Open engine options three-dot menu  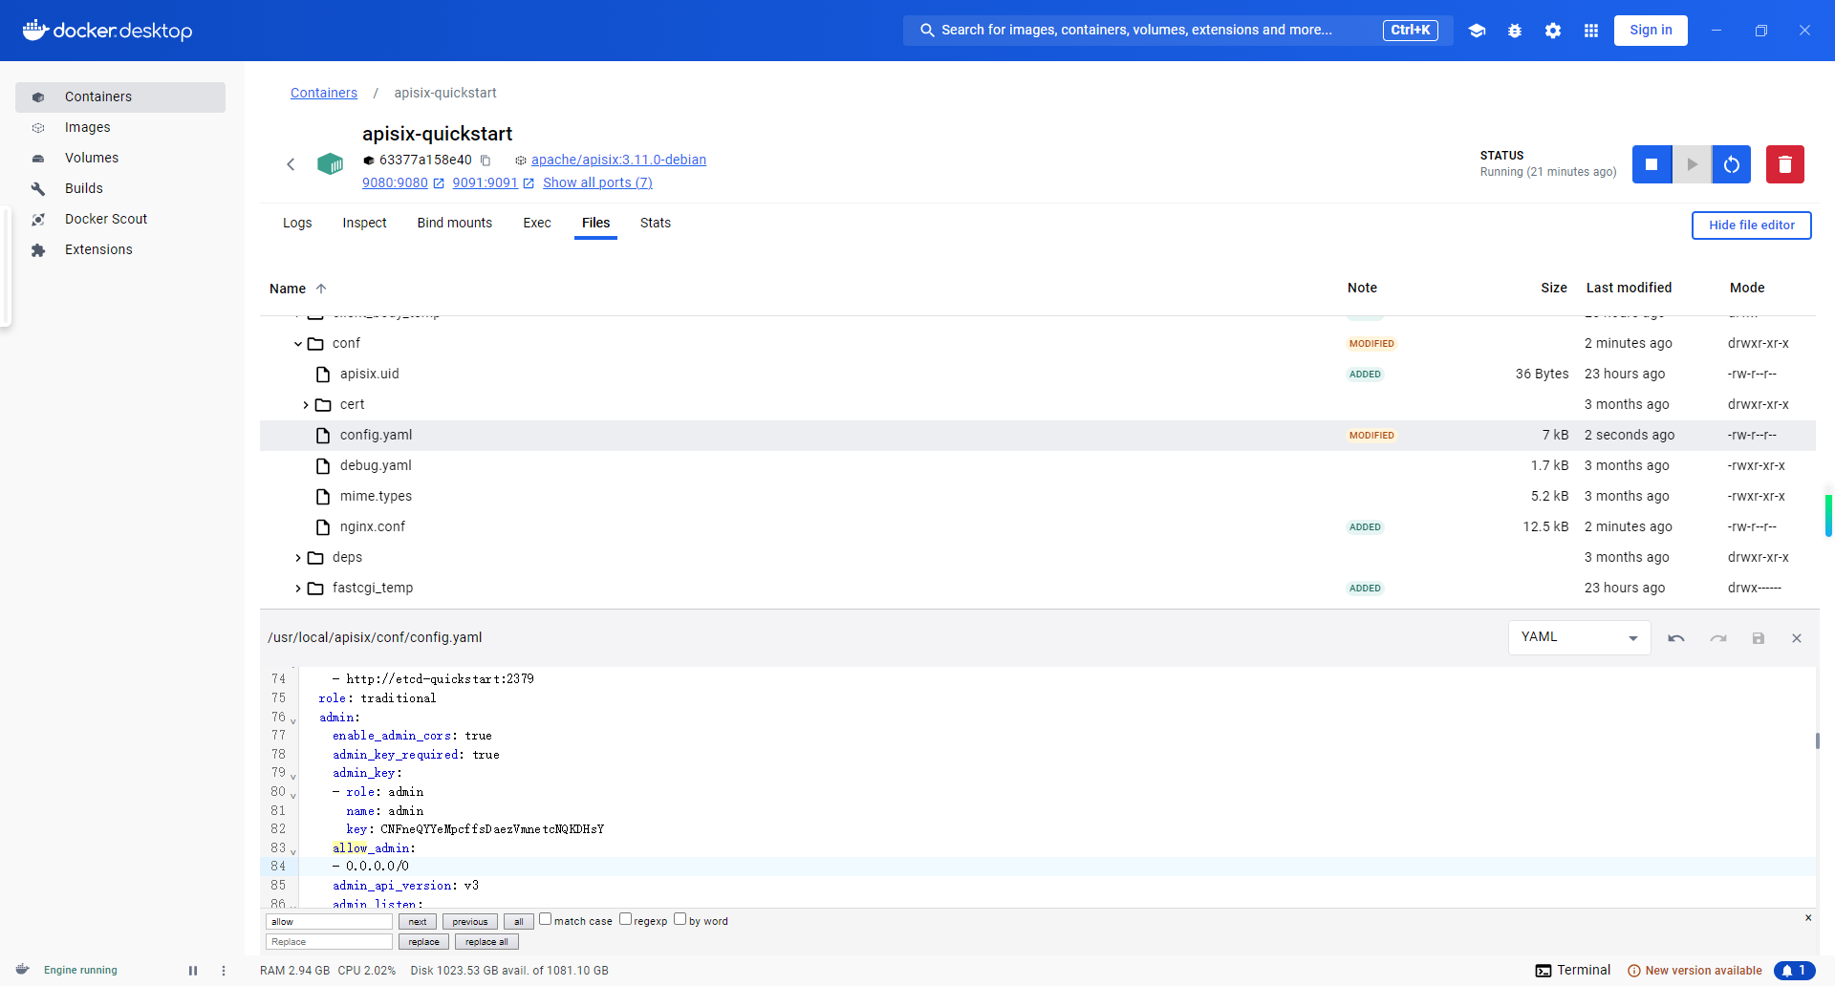click(224, 971)
